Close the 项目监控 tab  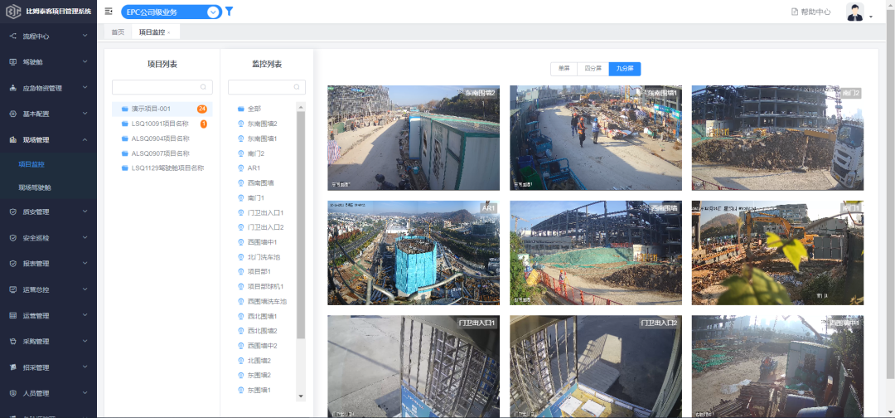169,33
